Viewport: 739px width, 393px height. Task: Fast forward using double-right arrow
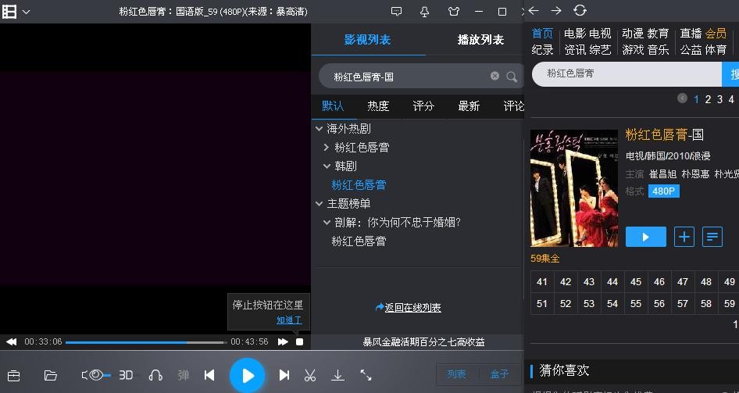(x=283, y=341)
